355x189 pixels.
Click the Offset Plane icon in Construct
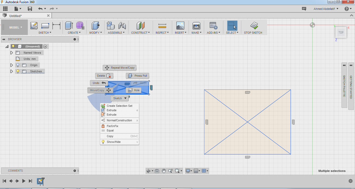[140, 26]
